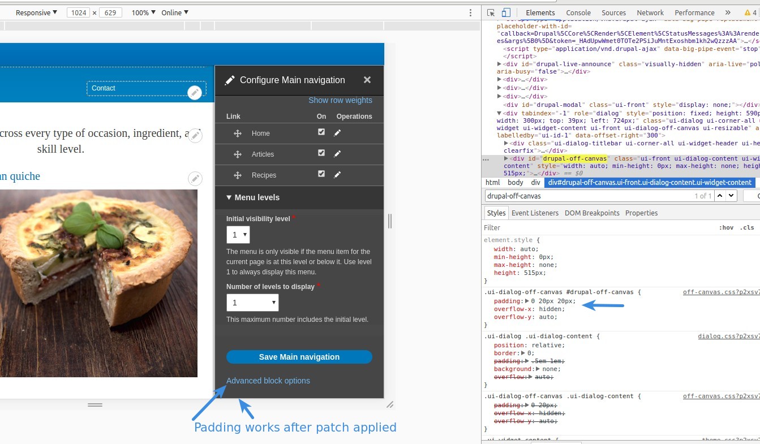The image size is (760, 444).
Task: Collapse the Menu levels section
Action: [x=253, y=197]
